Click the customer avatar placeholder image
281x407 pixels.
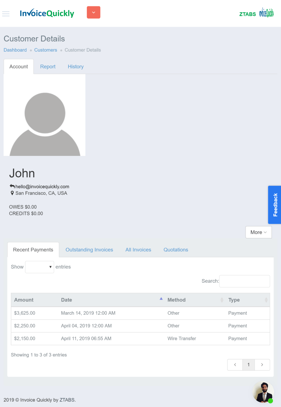point(45,115)
